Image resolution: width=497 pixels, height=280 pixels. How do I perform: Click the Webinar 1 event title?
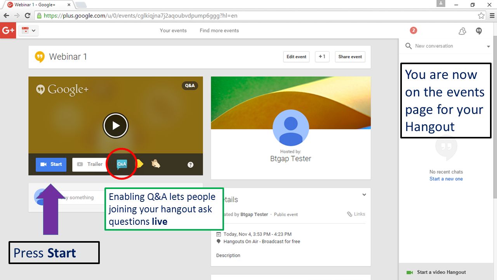coord(68,57)
